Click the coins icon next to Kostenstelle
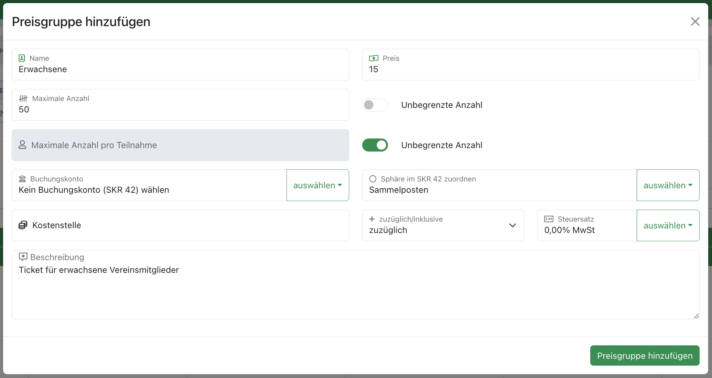This screenshot has height=378, width=712. point(23,225)
